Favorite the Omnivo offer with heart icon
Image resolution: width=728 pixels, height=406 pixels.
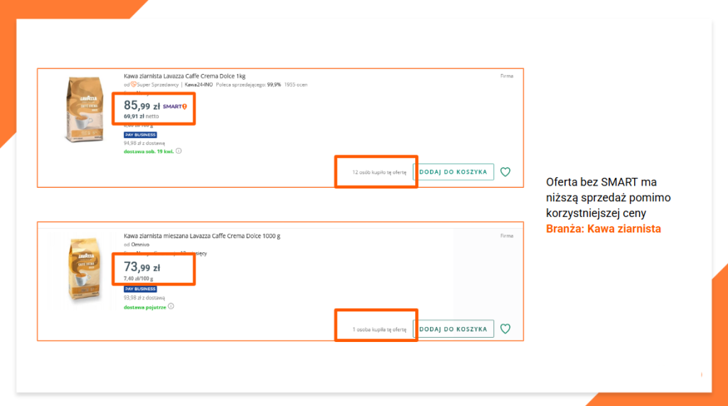click(505, 329)
